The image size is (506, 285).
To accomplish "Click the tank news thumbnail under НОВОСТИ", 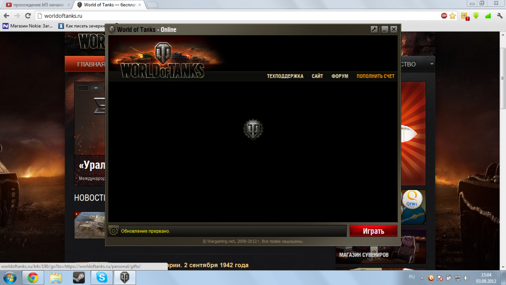I will click(x=90, y=225).
